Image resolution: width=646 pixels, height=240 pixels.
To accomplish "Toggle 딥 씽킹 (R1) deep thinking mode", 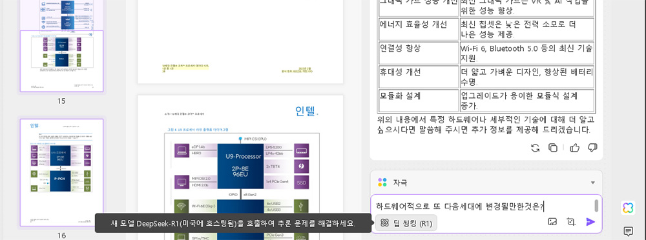I will click(406, 223).
